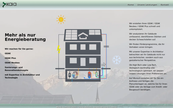Click the house symbol on the roof
This screenshot has height=108, width=173.
click(x=83, y=36)
